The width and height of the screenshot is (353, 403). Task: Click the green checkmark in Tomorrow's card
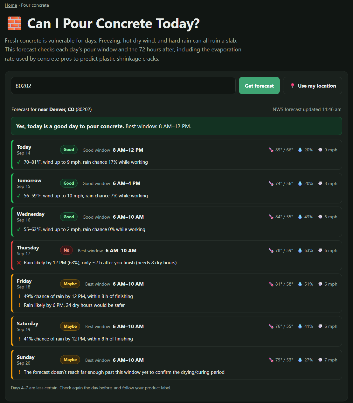(19, 196)
